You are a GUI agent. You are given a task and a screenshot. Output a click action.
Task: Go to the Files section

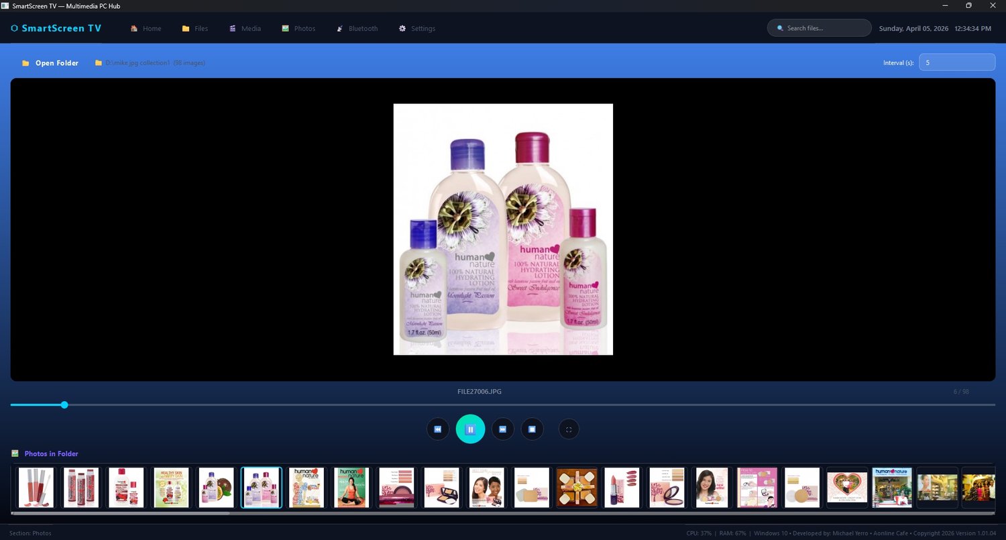pyautogui.click(x=195, y=28)
